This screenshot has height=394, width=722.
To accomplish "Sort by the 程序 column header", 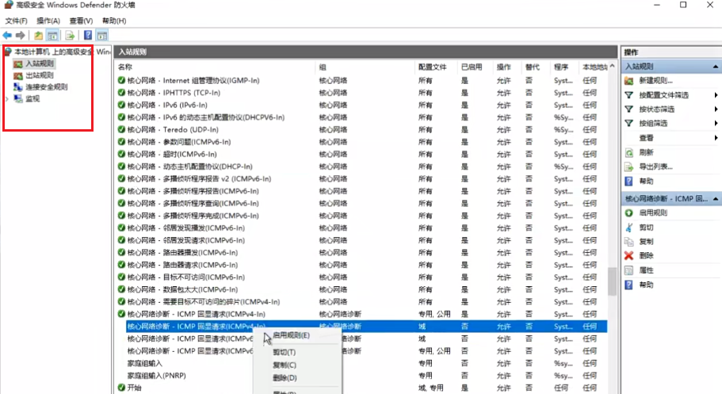I will [x=564, y=67].
